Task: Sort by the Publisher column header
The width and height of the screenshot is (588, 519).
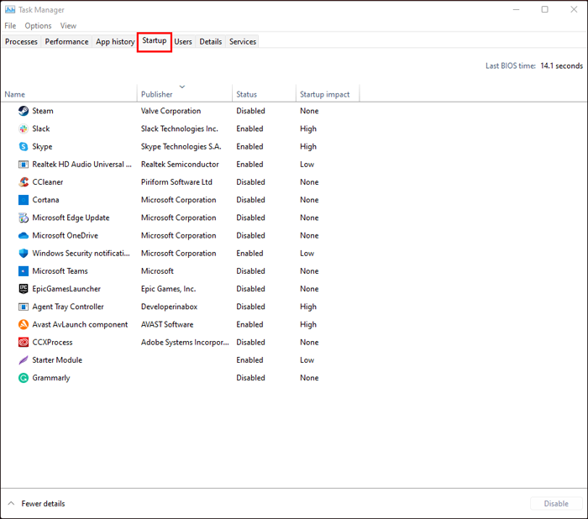Action: click(x=185, y=94)
